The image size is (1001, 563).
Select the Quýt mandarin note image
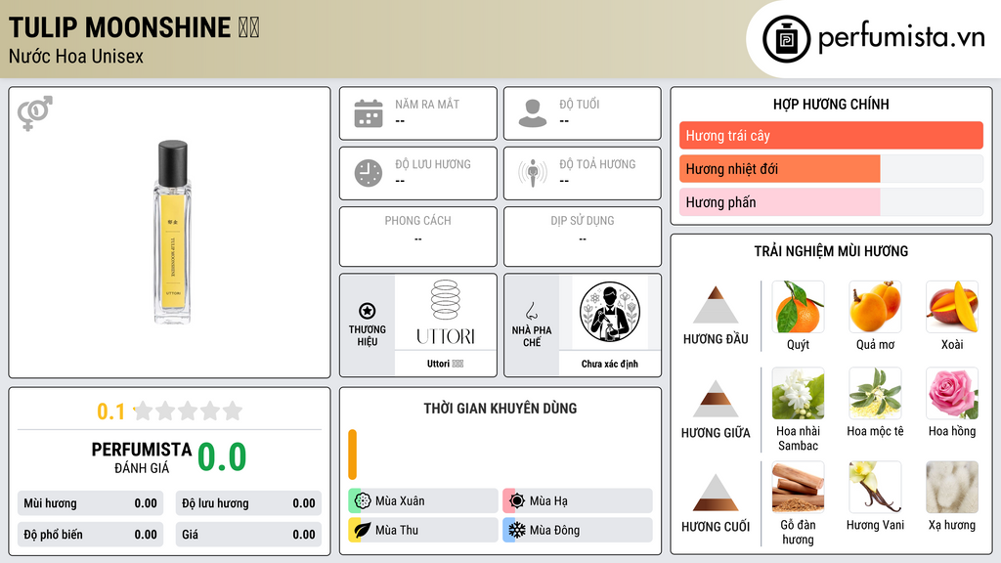(x=798, y=307)
